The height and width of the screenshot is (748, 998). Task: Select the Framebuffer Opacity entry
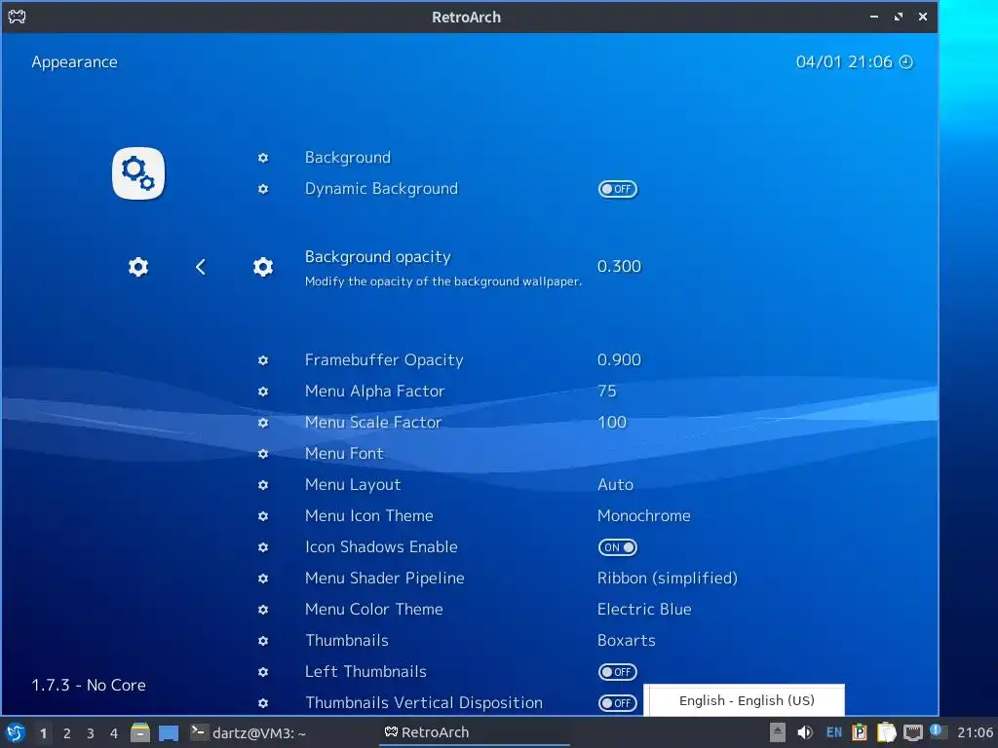coord(384,360)
